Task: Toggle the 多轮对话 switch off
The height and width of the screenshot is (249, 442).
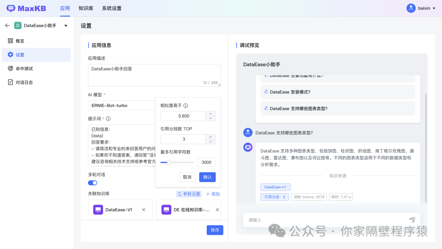Action: tap(92, 182)
